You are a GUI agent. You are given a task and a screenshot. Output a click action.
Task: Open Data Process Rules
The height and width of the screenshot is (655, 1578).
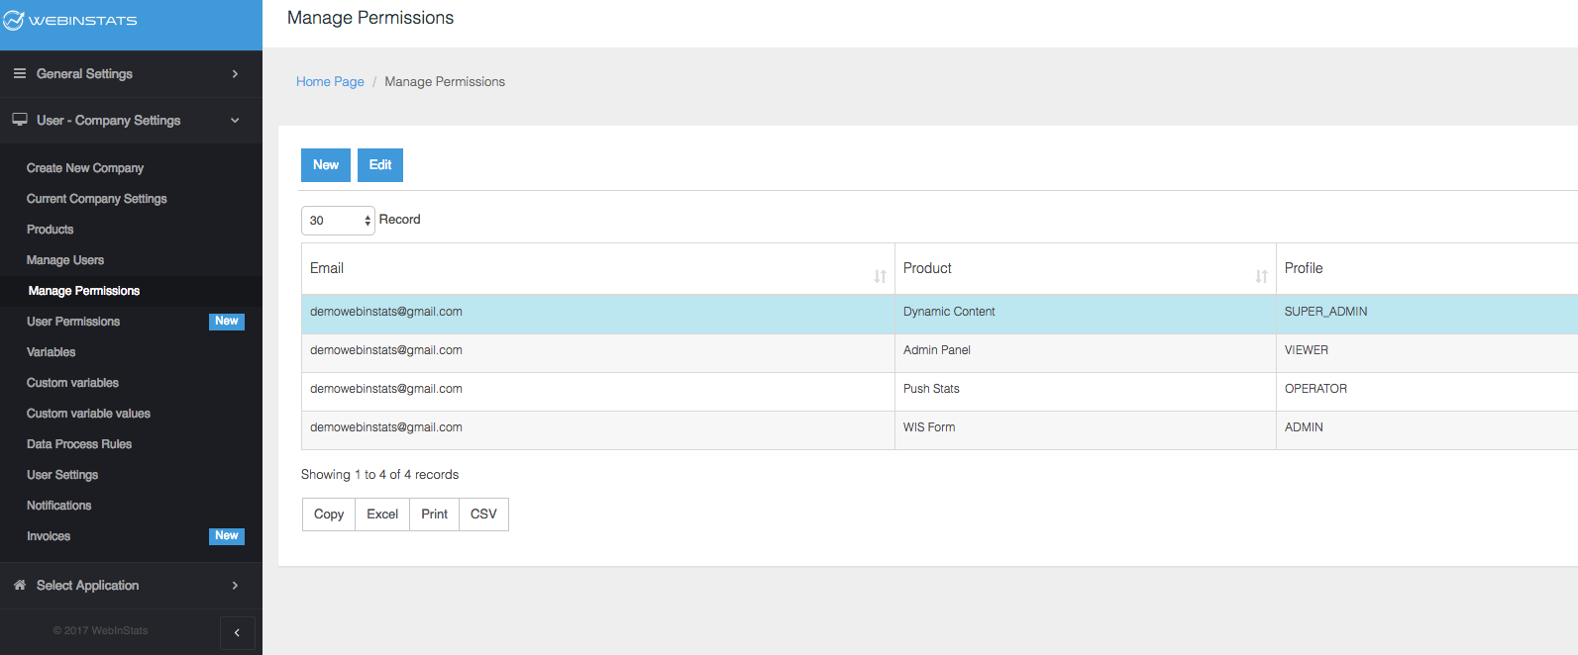(x=79, y=444)
